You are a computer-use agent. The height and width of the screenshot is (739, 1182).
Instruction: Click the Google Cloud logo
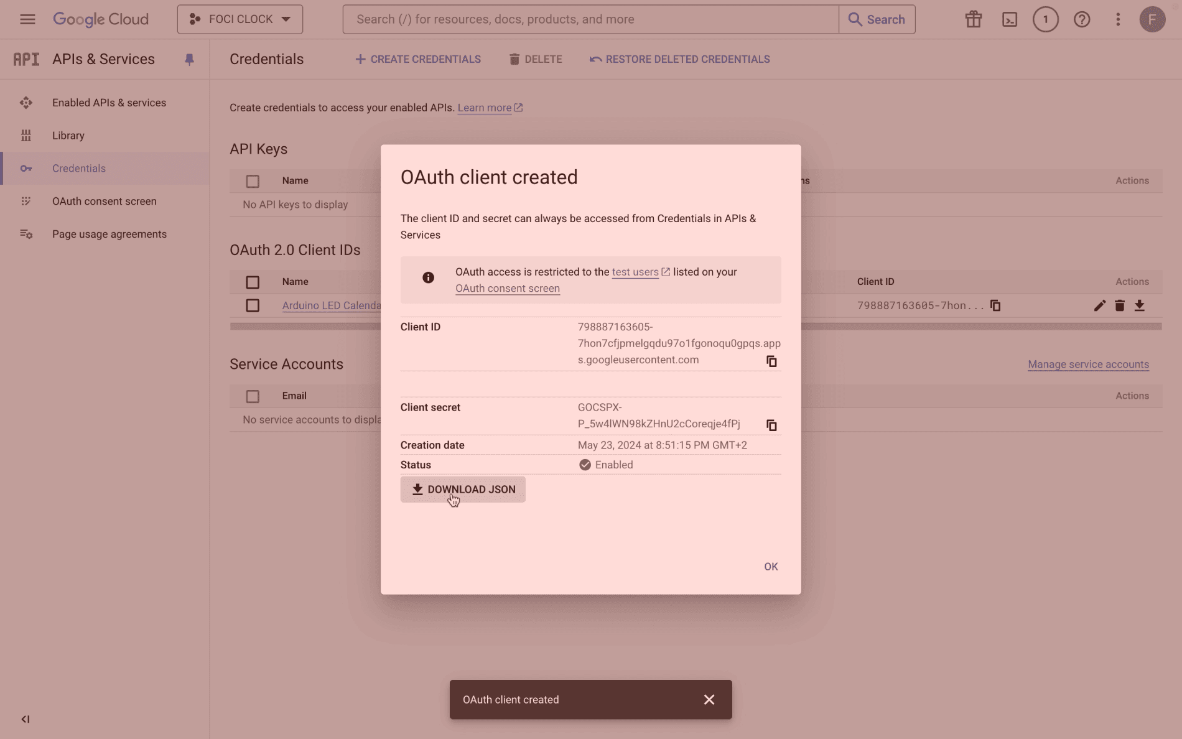(x=101, y=19)
